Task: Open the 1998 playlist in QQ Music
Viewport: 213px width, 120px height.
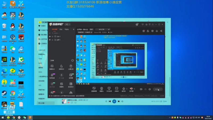Action: click(x=40, y=59)
